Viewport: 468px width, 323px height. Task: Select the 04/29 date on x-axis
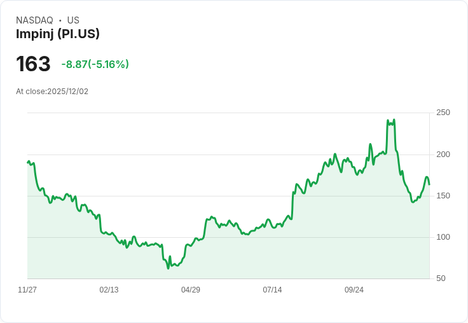click(x=191, y=290)
